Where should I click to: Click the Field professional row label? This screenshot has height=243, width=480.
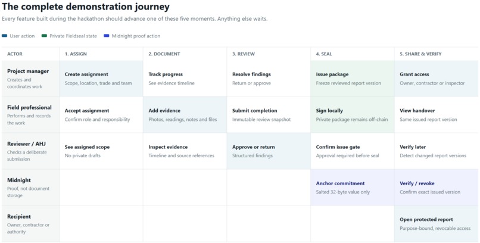click(30, 115)
